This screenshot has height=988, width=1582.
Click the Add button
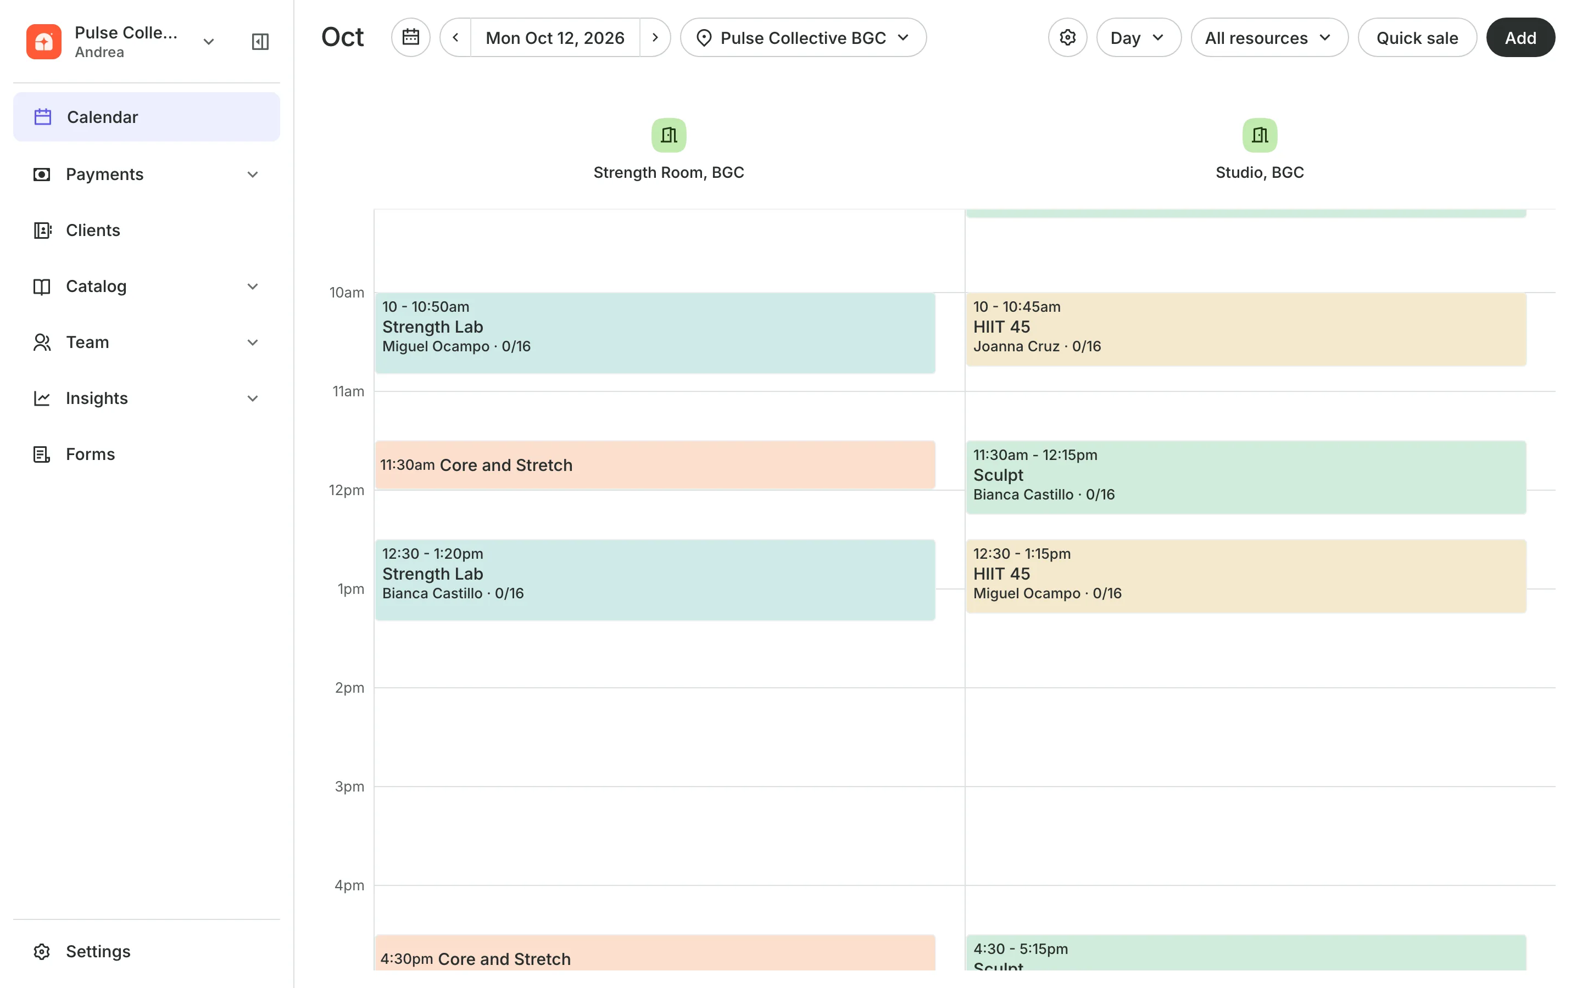pos(1520,37)
